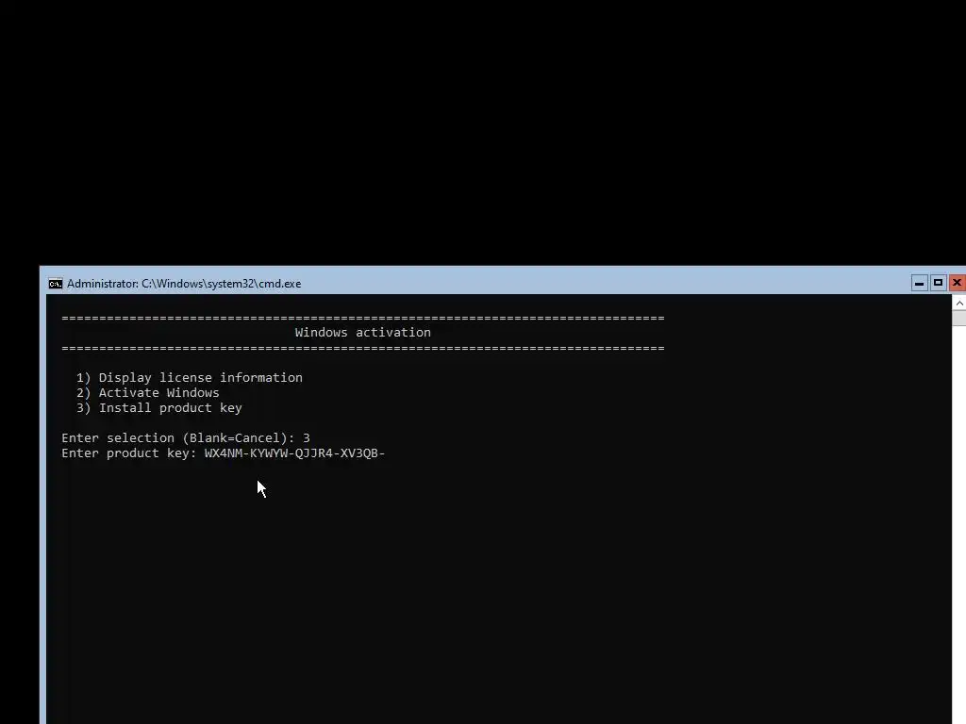Click the '2) Activate Windows' line
Image resolution: width=966 pixels, height=724 pixels.
coord(148,393)
